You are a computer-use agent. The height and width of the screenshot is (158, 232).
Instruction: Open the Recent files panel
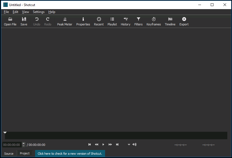coord(99,22)
